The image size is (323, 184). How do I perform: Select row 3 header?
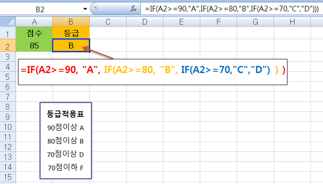pyautogui.click(x=8, y=57)
